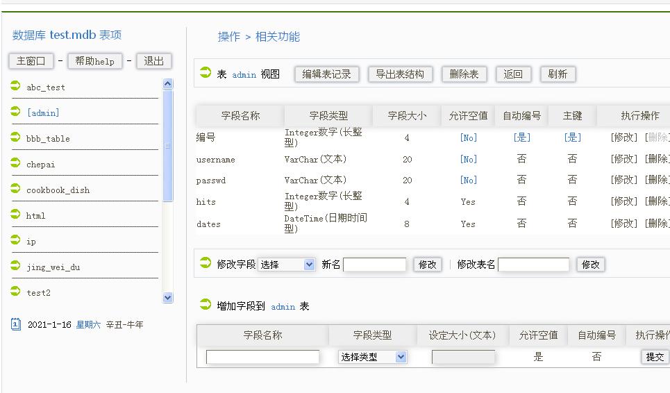Click the arrow icon beside cookbook_dish table
The height and width of the screenshot is (393, 670).
16,189
